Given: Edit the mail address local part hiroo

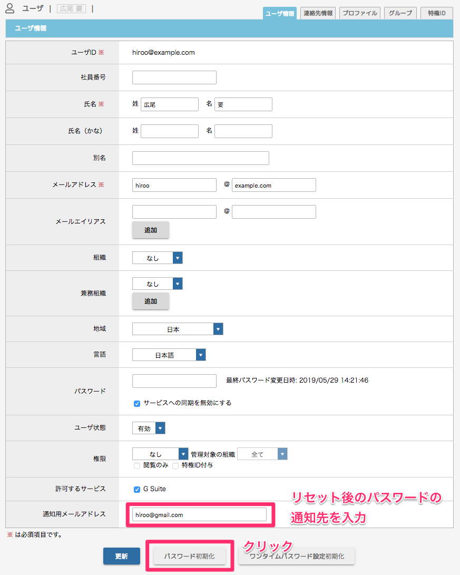Looking at the screenshot, I should point(174,185).
